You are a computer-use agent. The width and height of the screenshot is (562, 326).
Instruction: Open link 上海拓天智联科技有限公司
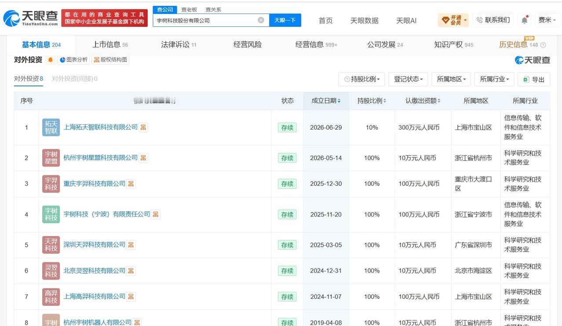coord(101,127)
